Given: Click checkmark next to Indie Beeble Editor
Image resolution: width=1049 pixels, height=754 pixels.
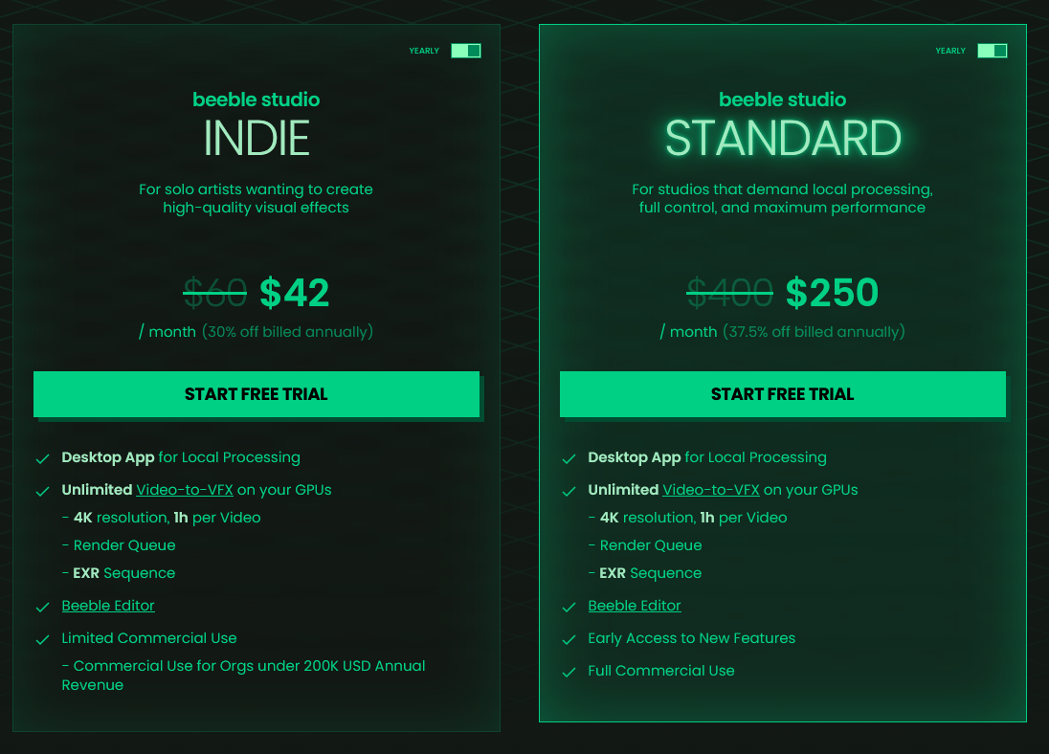Looking at the screenshot, I should pyautogui.click(x=42, y=607).
